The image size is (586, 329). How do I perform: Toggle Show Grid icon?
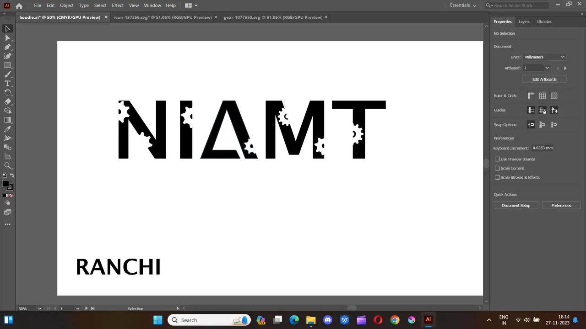(x=543, y=96)
